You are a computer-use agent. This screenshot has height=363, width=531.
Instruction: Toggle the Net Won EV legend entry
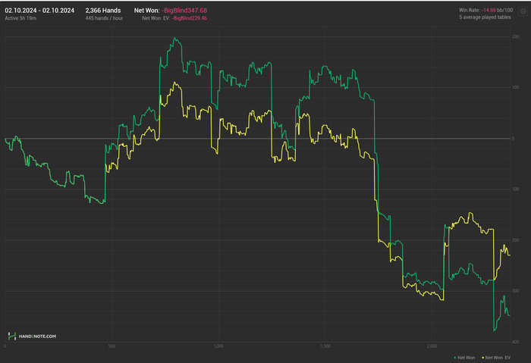[x=496, y=358]
